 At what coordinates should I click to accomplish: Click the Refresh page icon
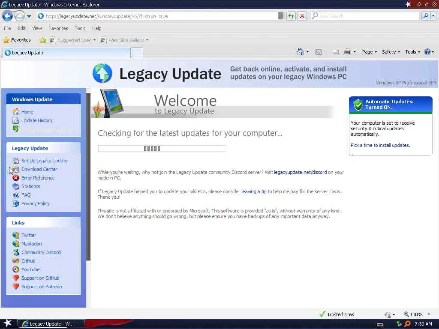point(291,16)
